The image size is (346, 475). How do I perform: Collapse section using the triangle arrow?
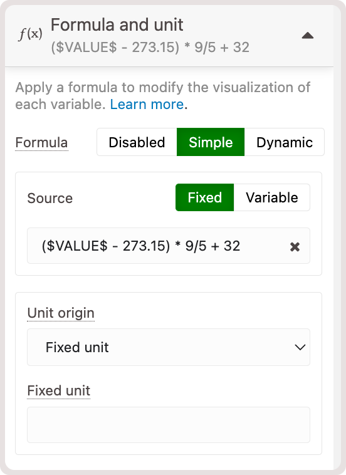click(x=308, y=36)
